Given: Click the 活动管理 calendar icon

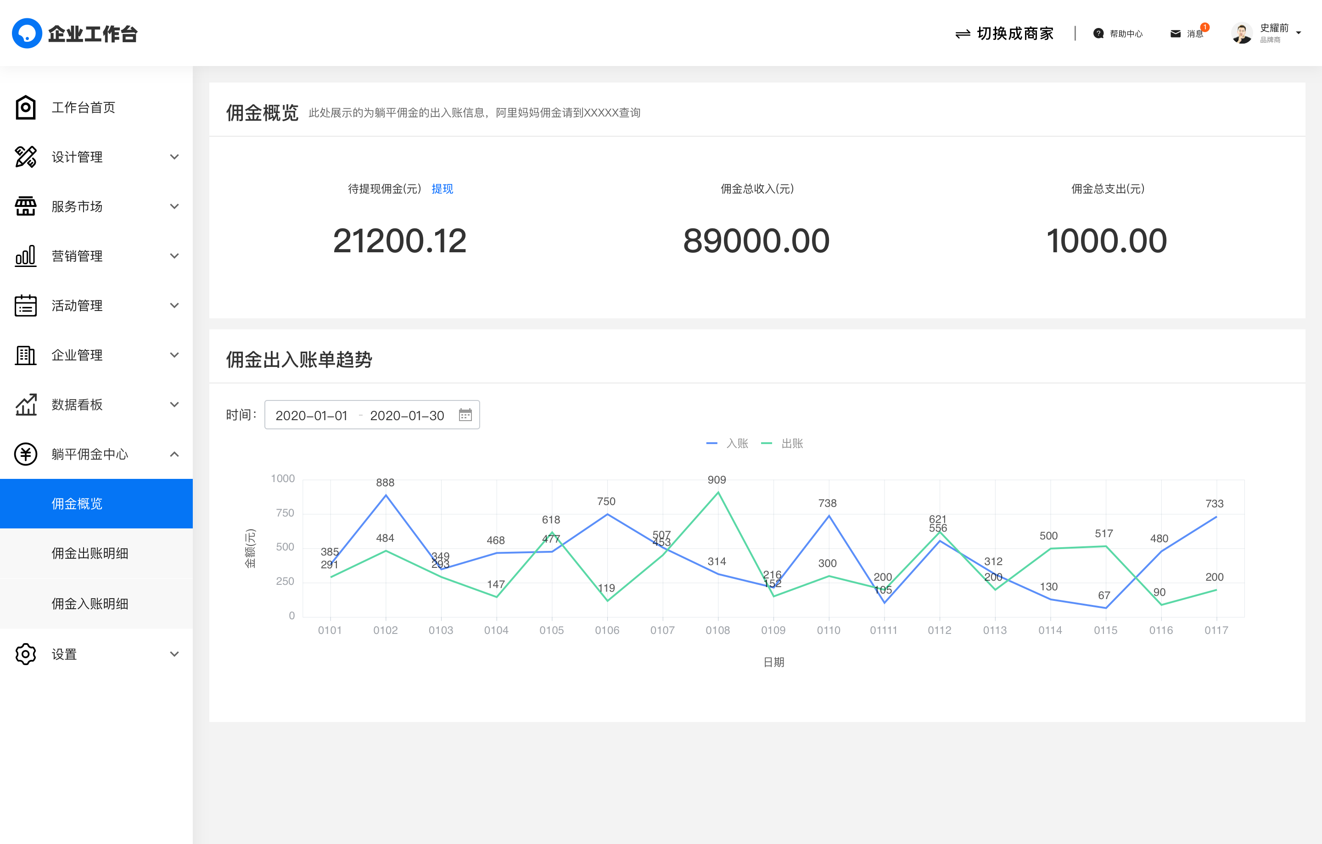Looking at the screenshot, I should pos(25,305).
